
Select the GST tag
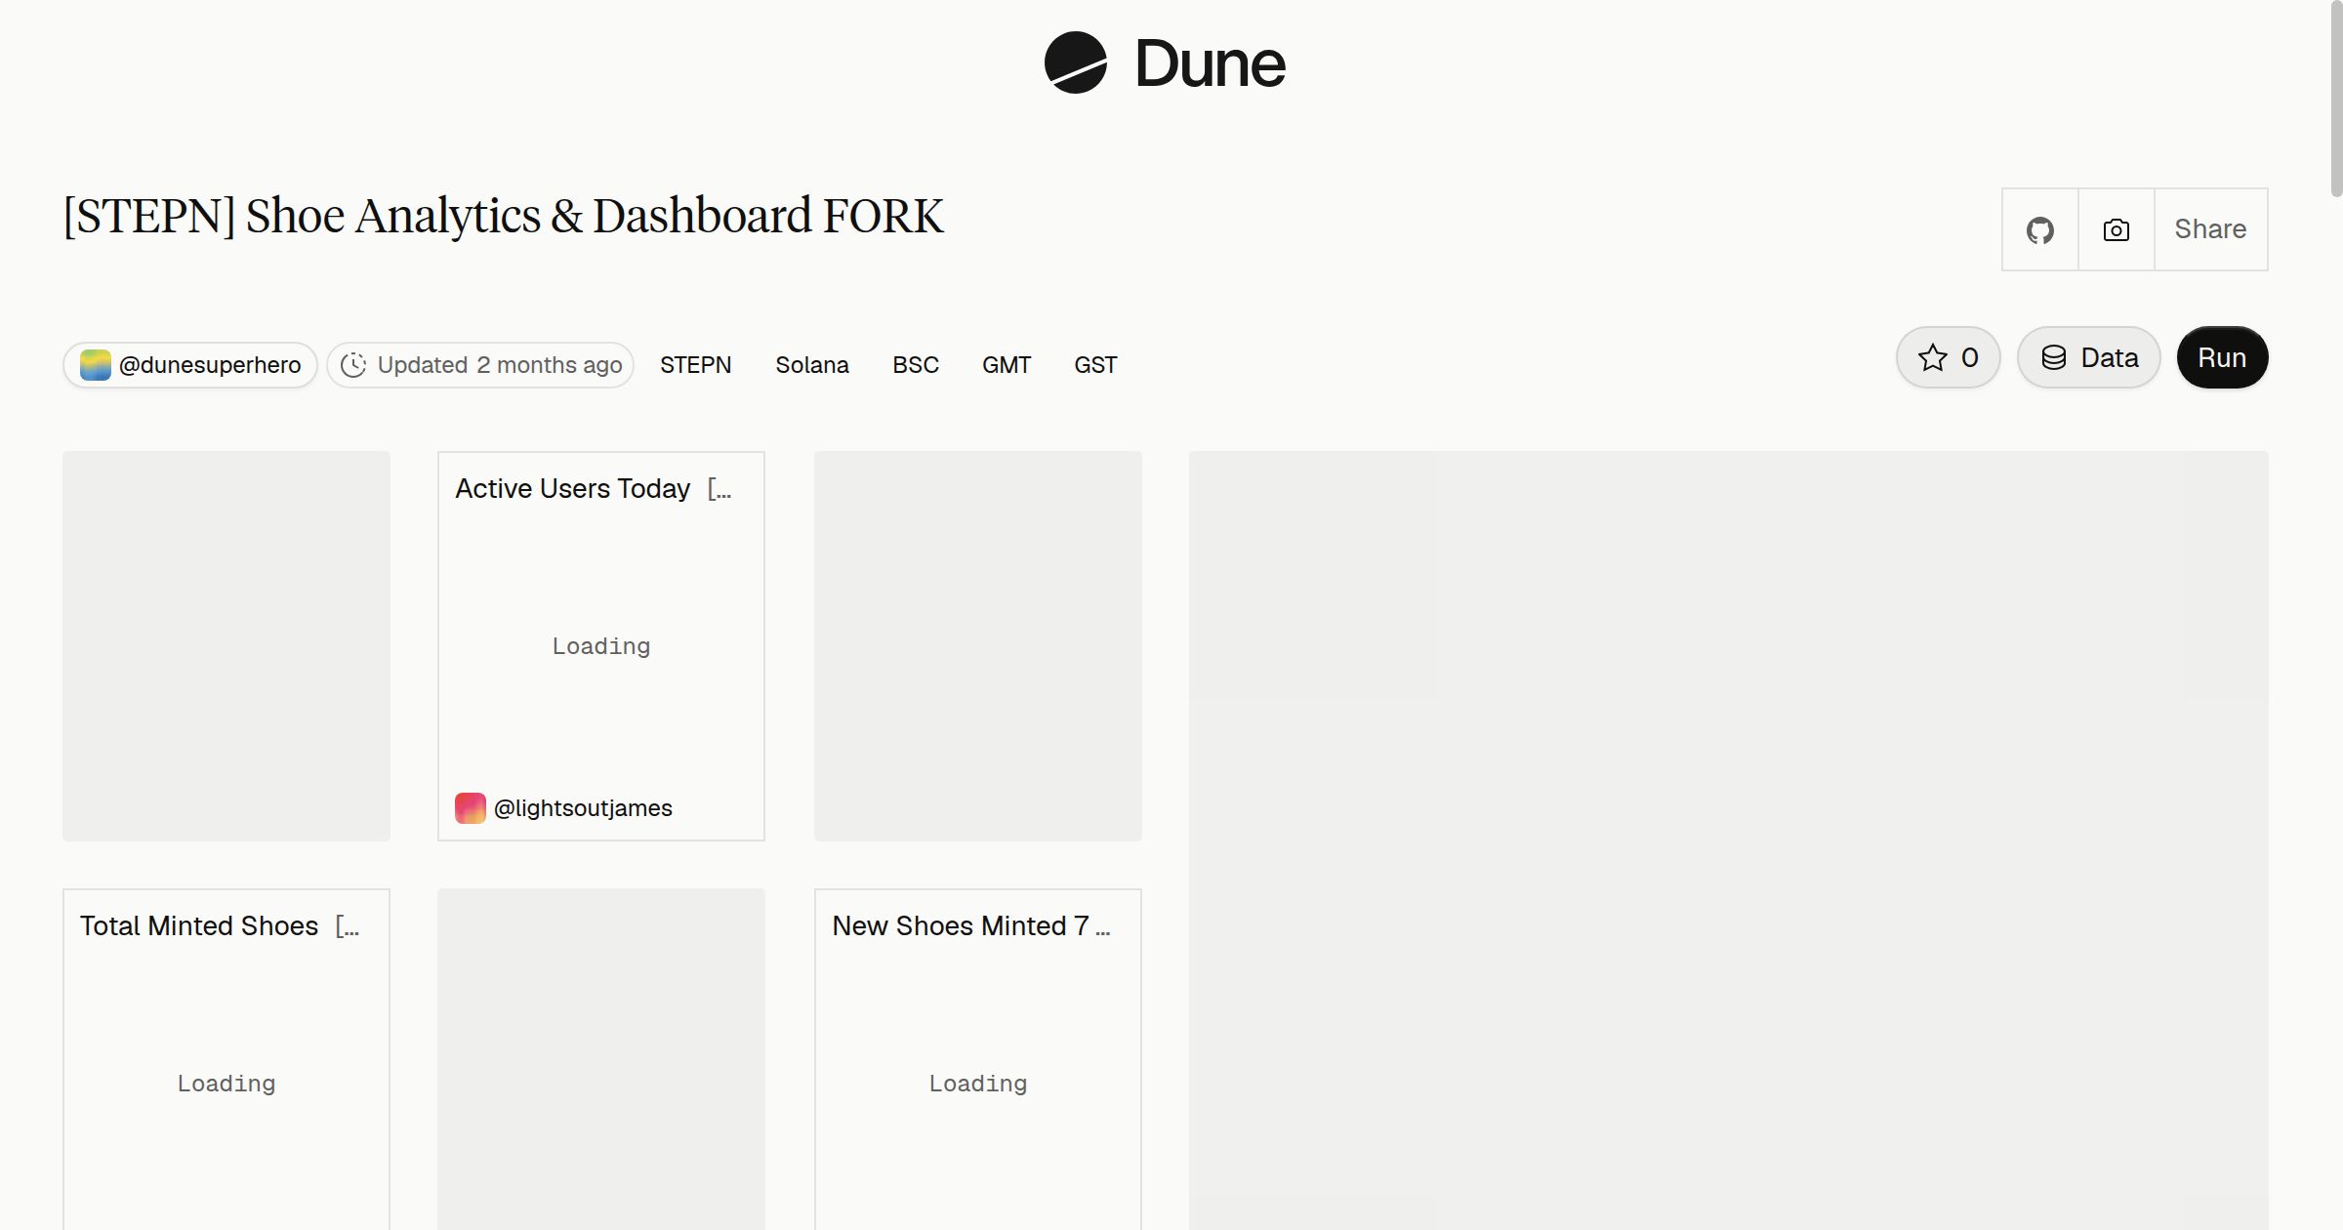click(x=1095, y=365)
